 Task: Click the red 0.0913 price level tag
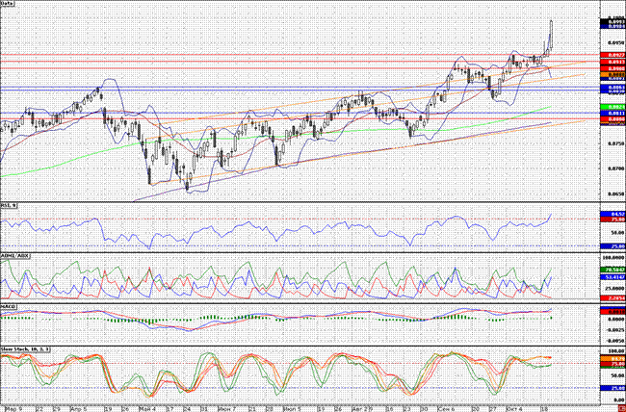pyautogui.click(x=612, y=63)
